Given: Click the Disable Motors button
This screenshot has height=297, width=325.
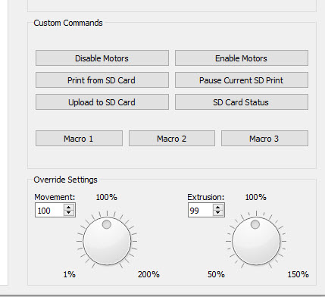Looking at the screenshot, I should [x=102, y=58].
